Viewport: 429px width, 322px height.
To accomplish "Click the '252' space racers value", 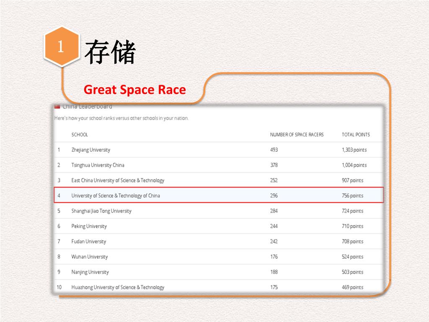I will (274, 180).
